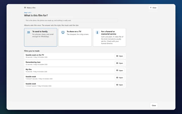Click the X icon in top Close button

(151, 8)
